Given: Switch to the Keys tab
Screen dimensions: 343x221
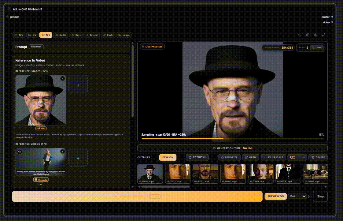Looking at the screenshot, I should [x=76, y=35].
